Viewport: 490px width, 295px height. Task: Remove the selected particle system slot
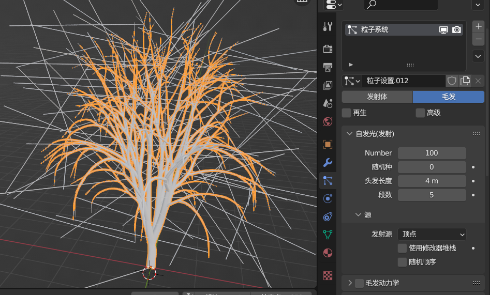point(478,39)
